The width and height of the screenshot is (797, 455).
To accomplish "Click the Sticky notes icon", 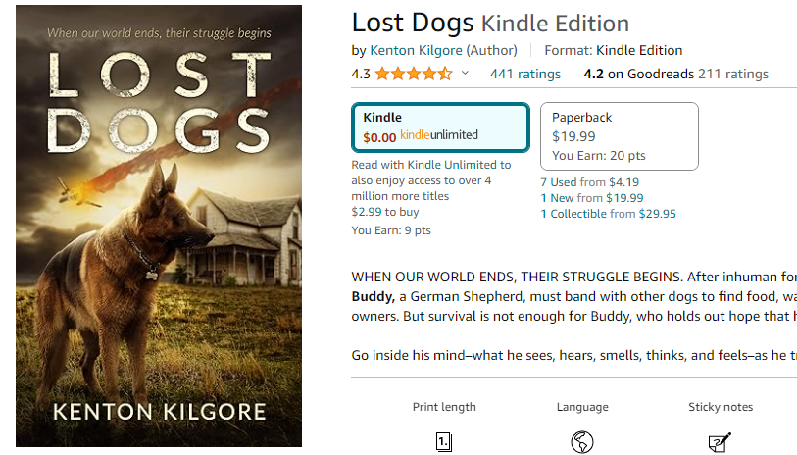I will [x=720, y=442].
